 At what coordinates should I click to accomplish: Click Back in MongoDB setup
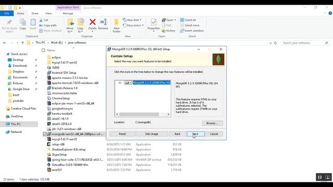pyautogui.click(x=177, y=134)
